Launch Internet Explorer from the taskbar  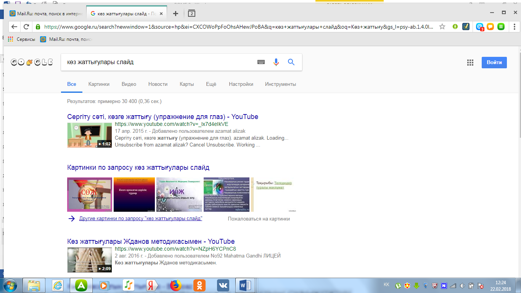58,285
